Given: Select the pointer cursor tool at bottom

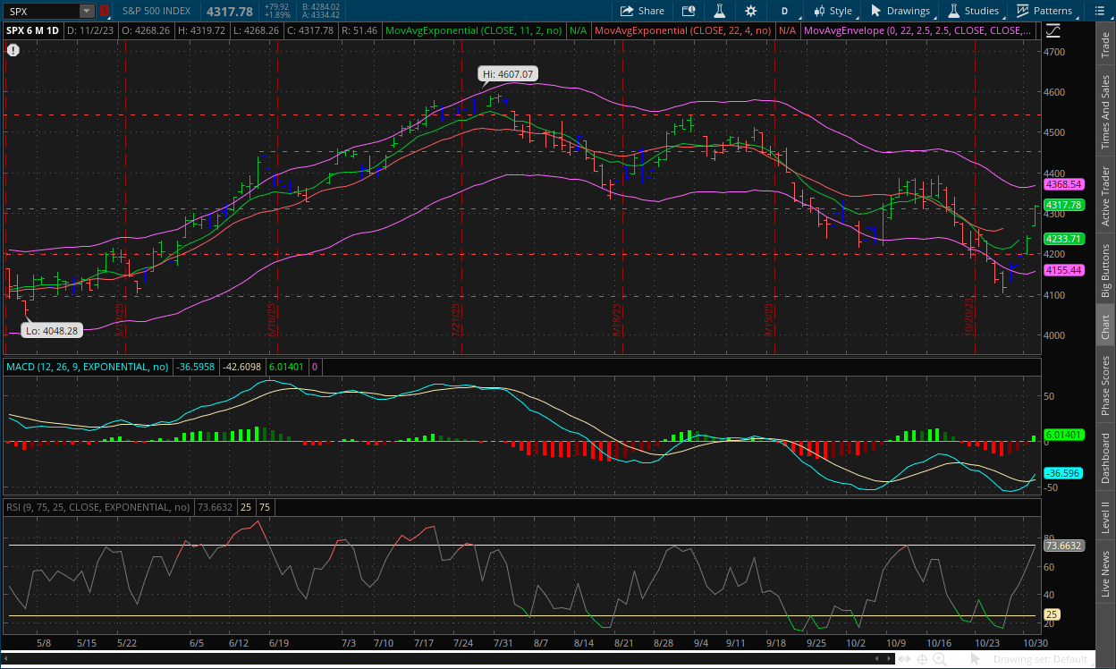Looking at the screenshot, I should pyautogui.click(x=974, y=659).
